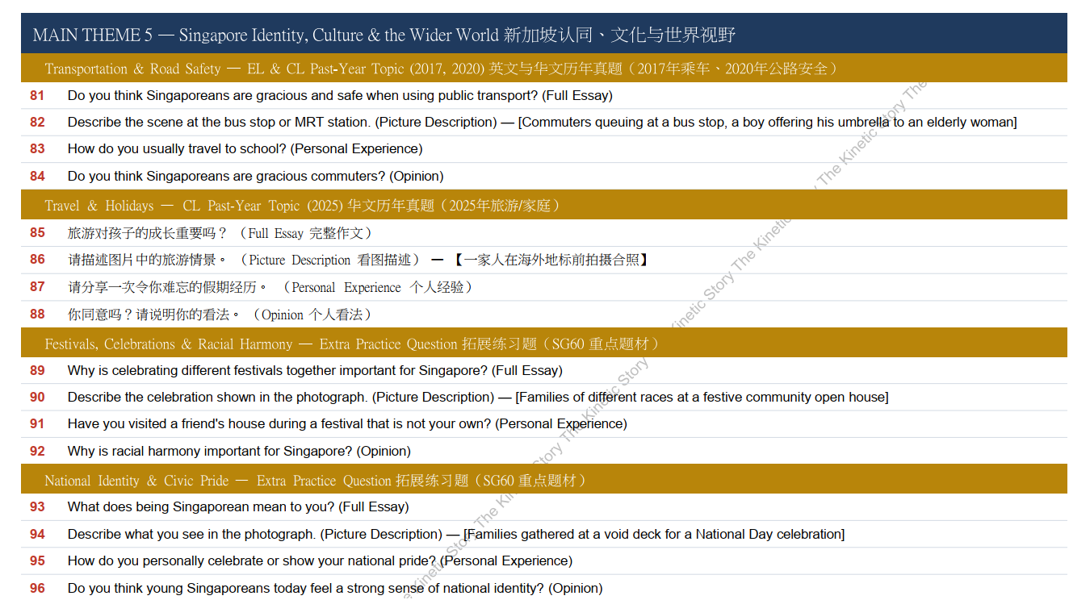Select question 91 about visiting a friend's house
The height and width of the screenshot is (600, 1069).
point(347,423)
